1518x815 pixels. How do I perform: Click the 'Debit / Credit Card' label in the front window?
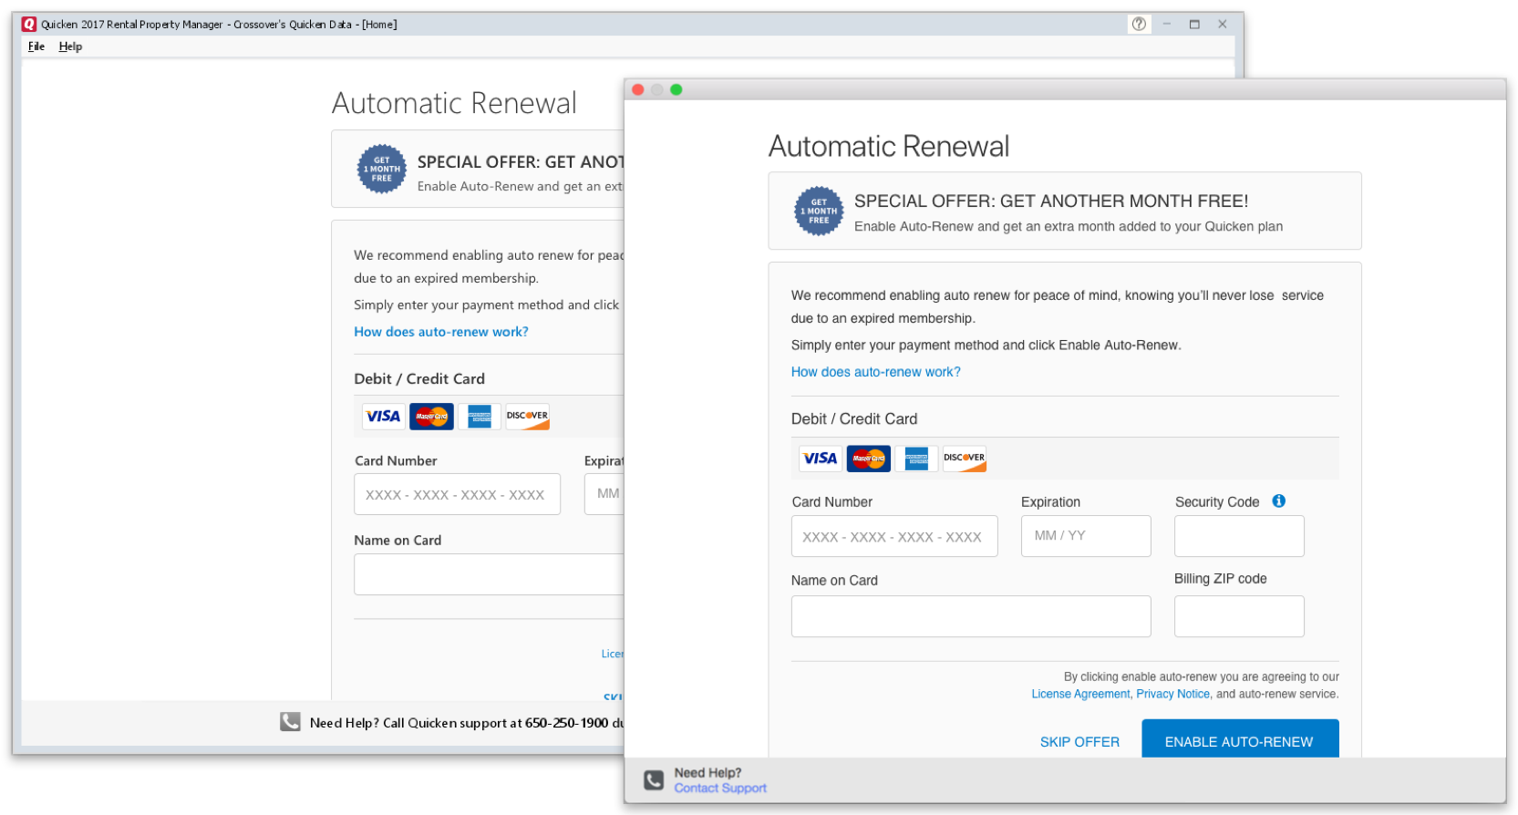coord(854,419)
